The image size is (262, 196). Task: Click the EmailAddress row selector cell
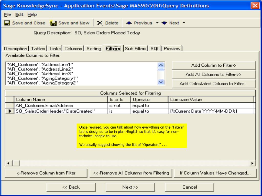[x=9, y=105]
